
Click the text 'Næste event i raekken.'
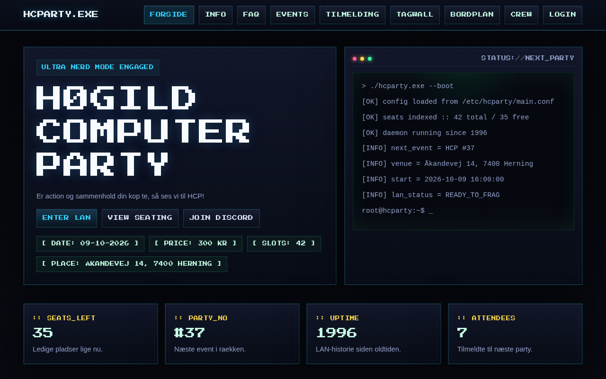210,349
